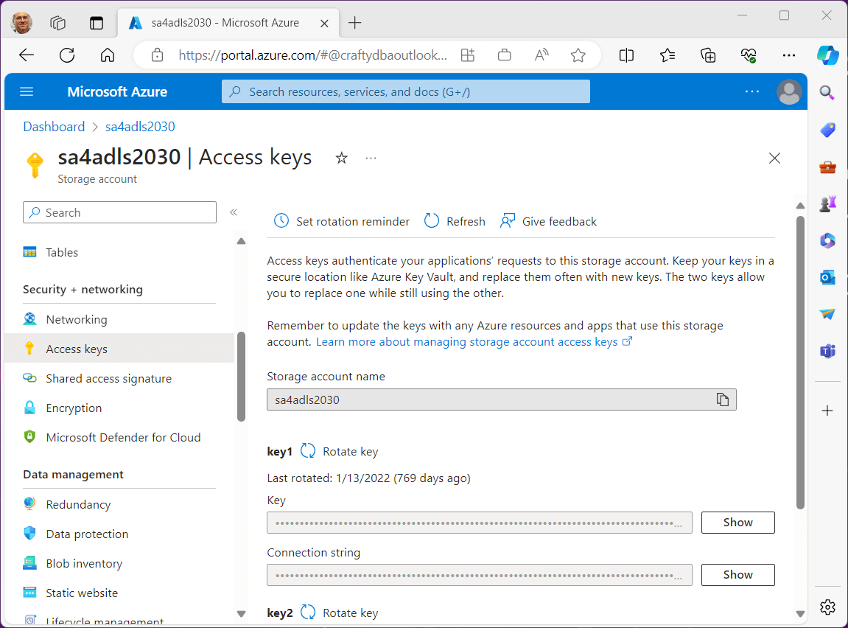
Task: Select Networking in the sidebar menu
Action: 77,319
